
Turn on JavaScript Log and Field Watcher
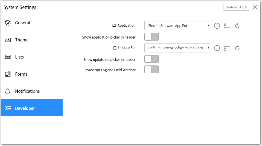(x=152, y=70)
